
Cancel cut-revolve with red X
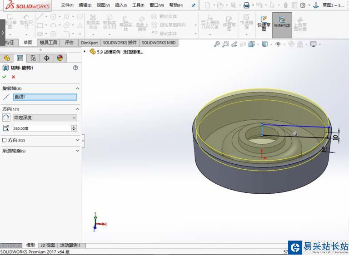click(x=13, y=77)
